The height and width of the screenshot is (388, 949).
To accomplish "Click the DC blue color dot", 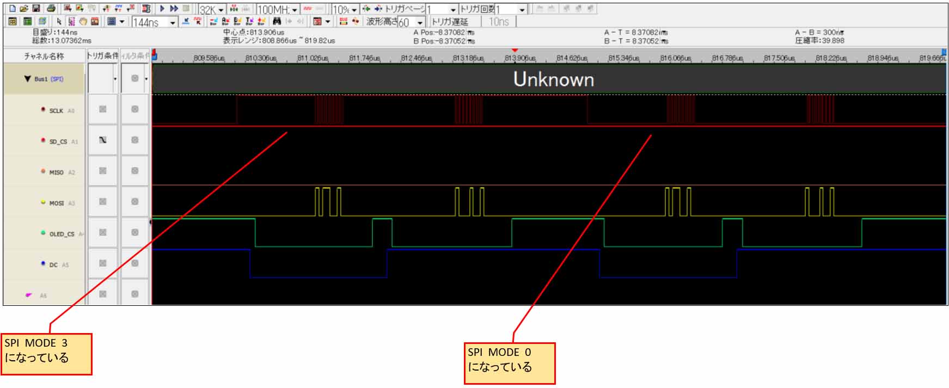I will click(43, 263).
